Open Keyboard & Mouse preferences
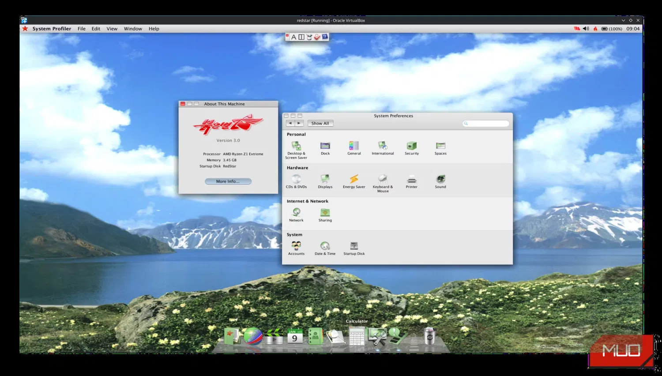662x376 pixels. [x=383, y=184]
